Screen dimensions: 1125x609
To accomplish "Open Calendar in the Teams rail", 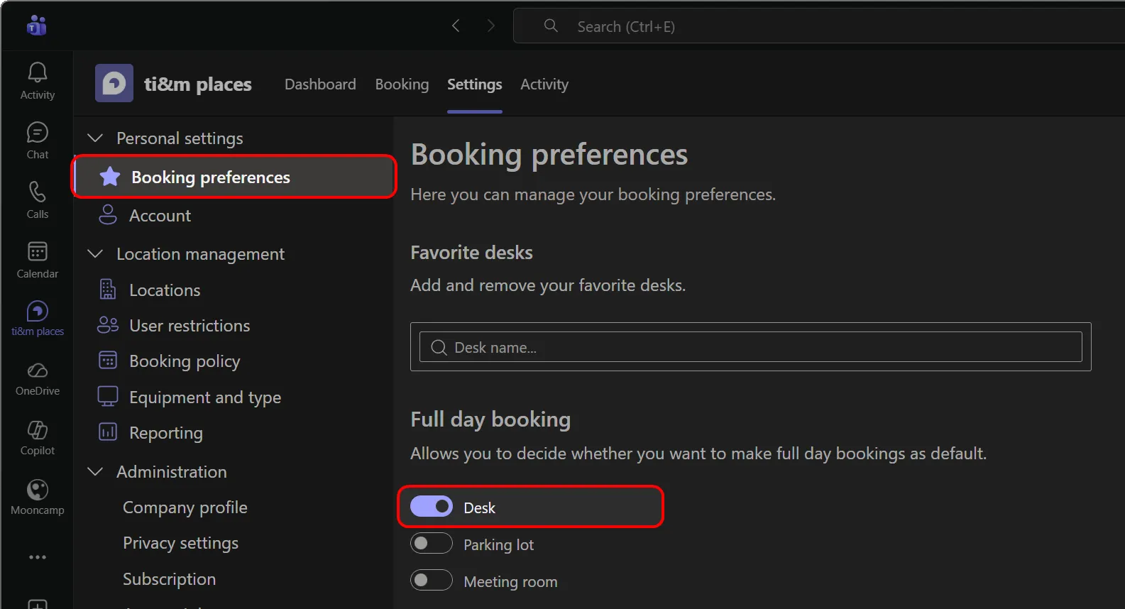I will pyautogui.click(x=38, y=260).
